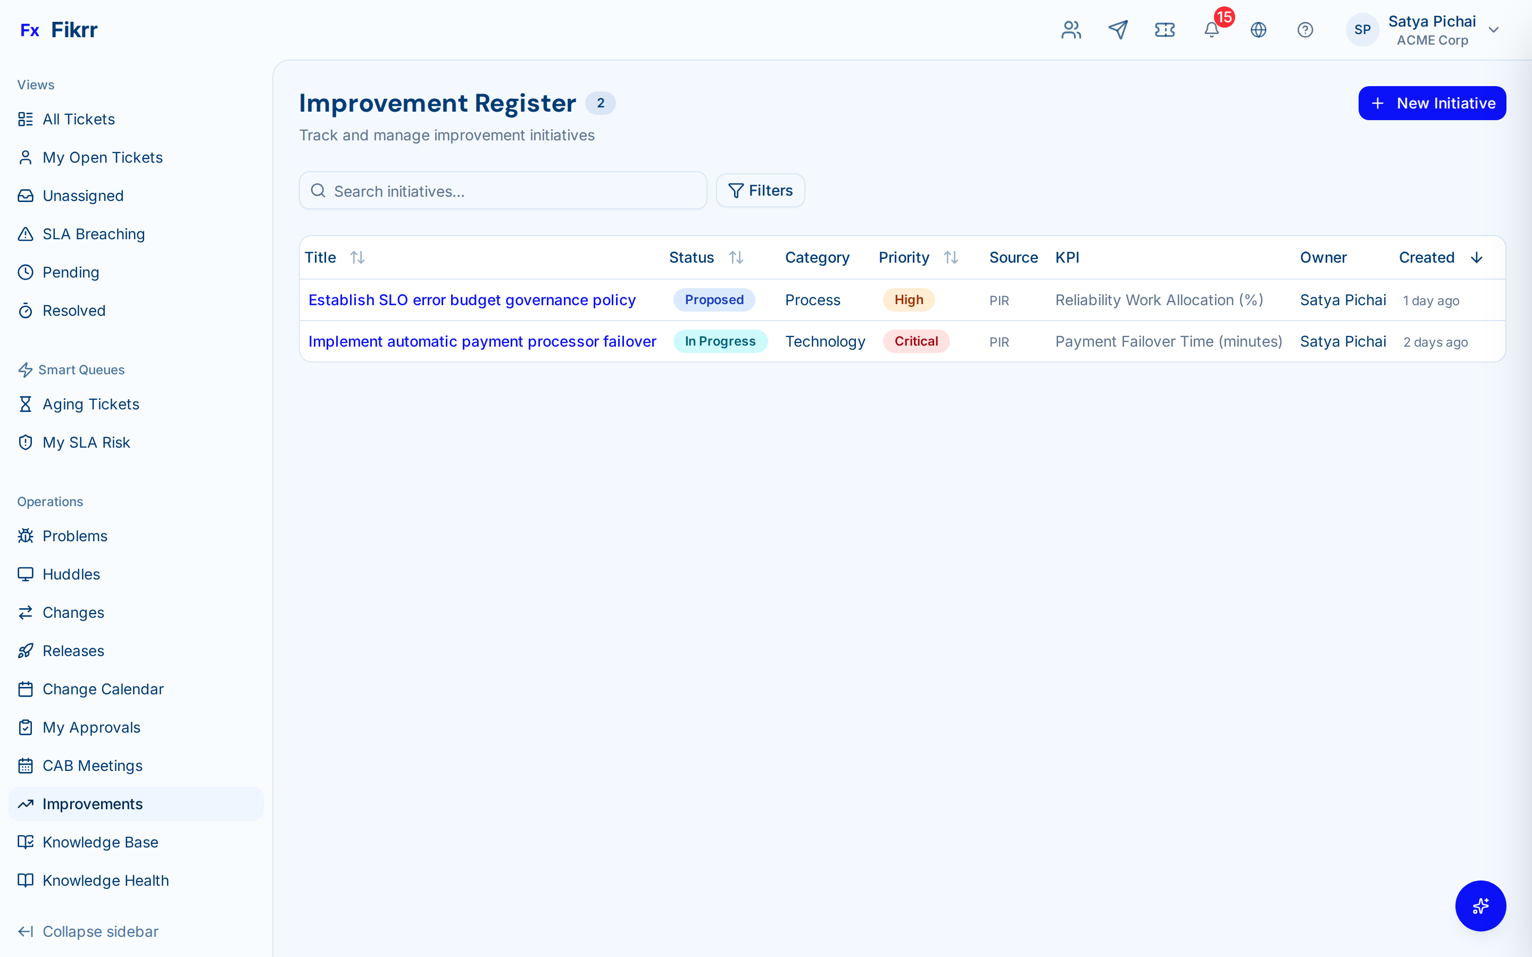Navigate to Change Calendar
Viewport: 1532px width, 957px height.
(x=103, y=689)
